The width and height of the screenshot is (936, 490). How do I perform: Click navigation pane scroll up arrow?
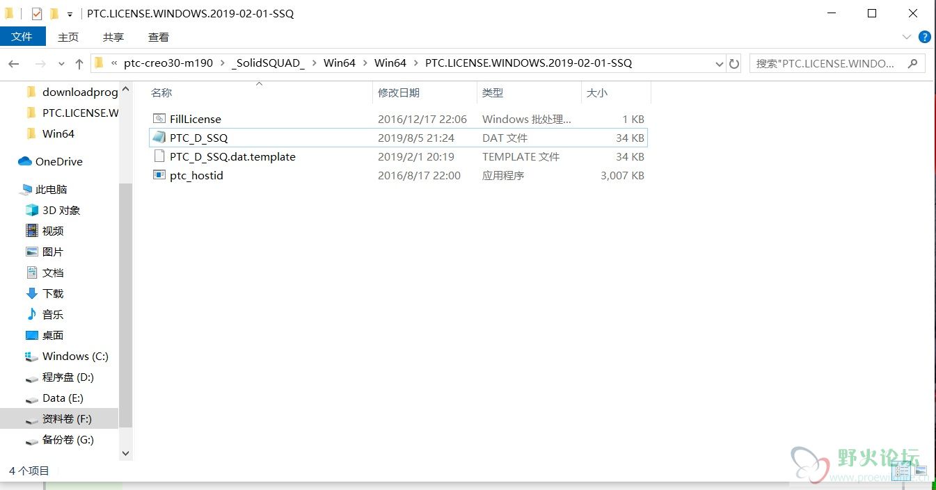(x=126, y=89)
